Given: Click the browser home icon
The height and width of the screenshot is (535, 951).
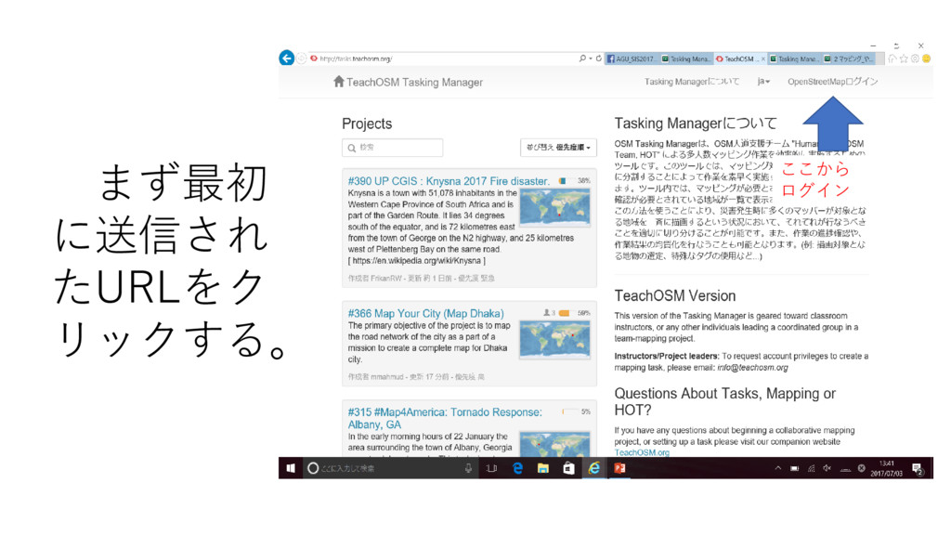Looking at the screenshot, I should (892, 59).
